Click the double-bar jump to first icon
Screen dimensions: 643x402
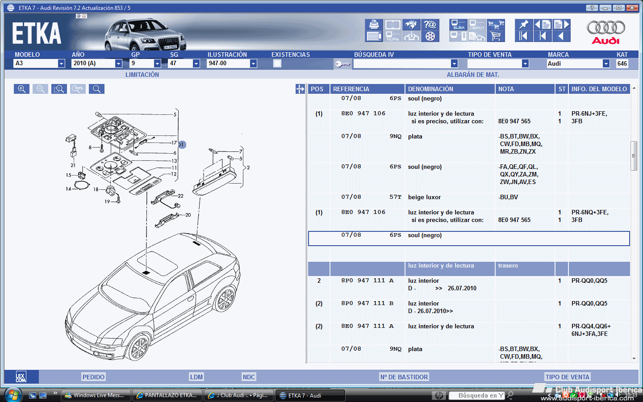(524, 36)
